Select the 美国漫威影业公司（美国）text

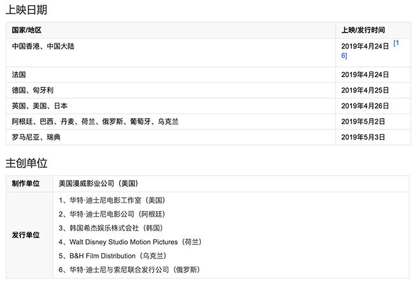98,184
